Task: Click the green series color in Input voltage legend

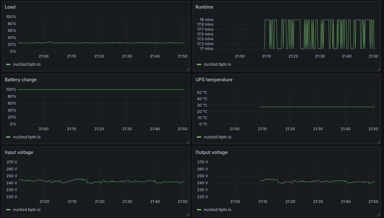Action: [x=8, y=210]
